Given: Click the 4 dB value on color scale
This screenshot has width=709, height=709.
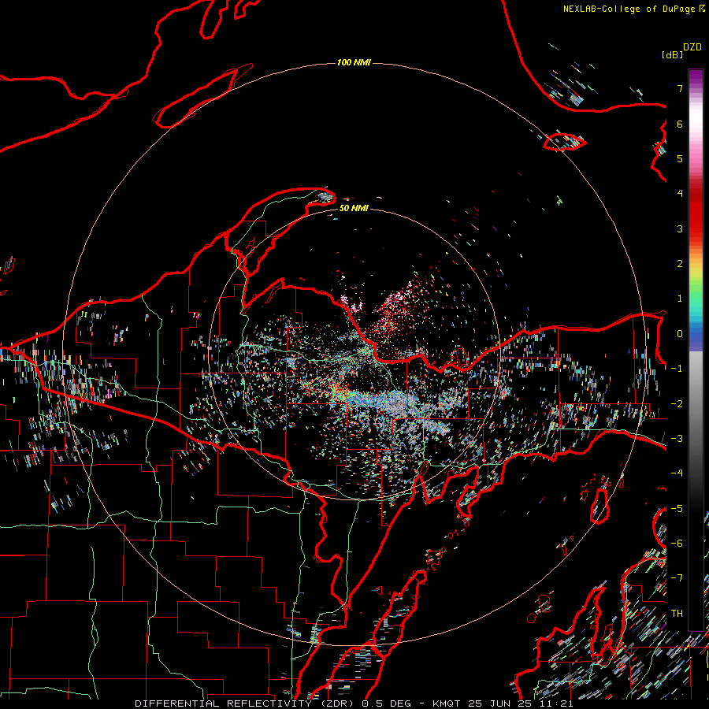Looking at the screenshot, I should pos(680,194).
